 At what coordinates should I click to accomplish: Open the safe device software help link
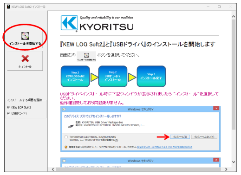tap(164, 147)
